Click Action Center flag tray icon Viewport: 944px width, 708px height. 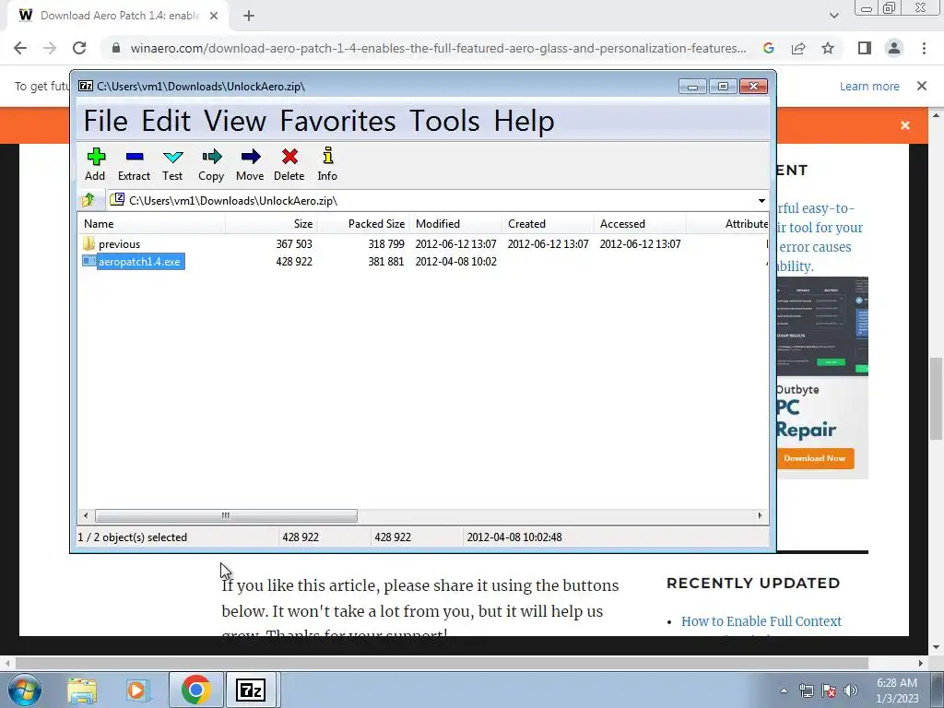click(x=829, y=690)
